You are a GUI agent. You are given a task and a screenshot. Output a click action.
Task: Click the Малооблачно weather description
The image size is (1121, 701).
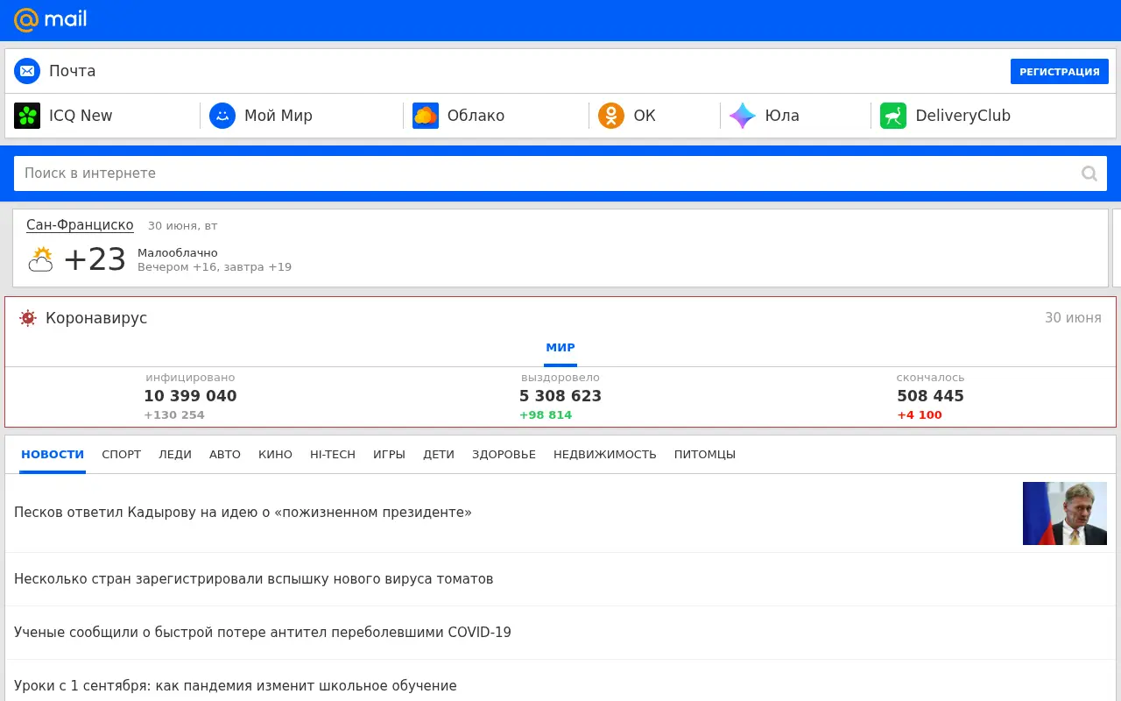pos(178,253)
